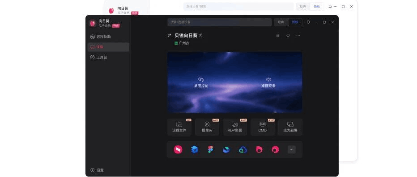The height and width of the screenshot is (177, 417).
Task: Switch to 新版 in the light window
Action: pyautogui.click(x=317, y=6)
